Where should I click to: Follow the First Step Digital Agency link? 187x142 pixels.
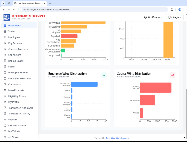(x=118, y=138)
